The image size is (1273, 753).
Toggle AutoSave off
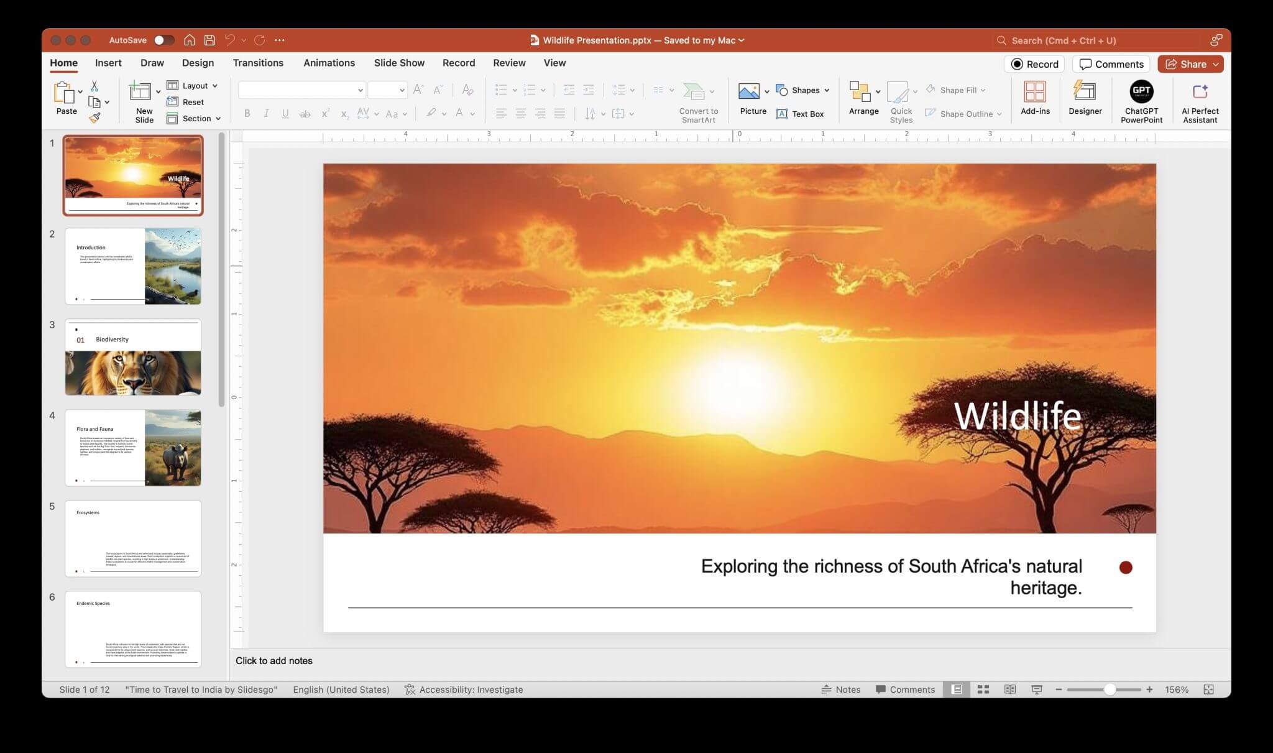(x=162, y=39)
